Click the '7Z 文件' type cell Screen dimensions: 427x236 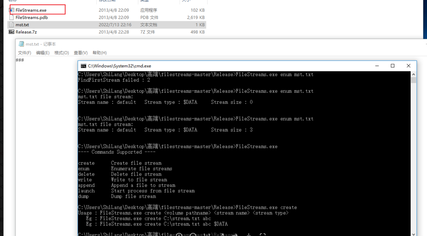point(147,32)
